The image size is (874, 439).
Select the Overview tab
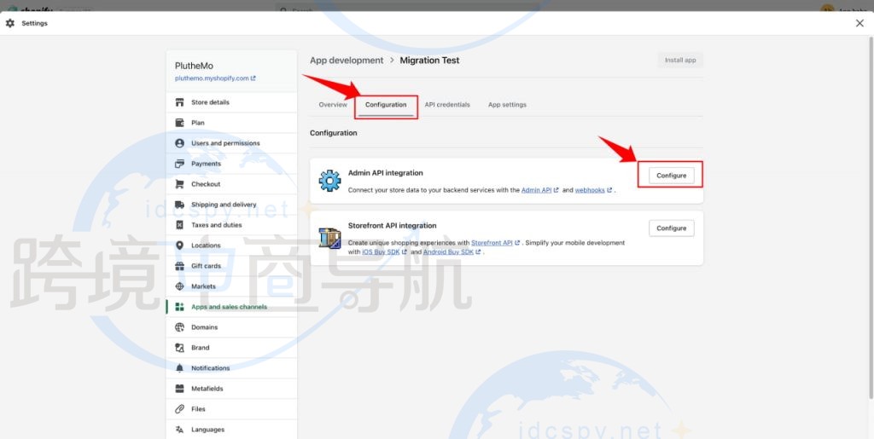pyautogui.click(x=333, y=105)
